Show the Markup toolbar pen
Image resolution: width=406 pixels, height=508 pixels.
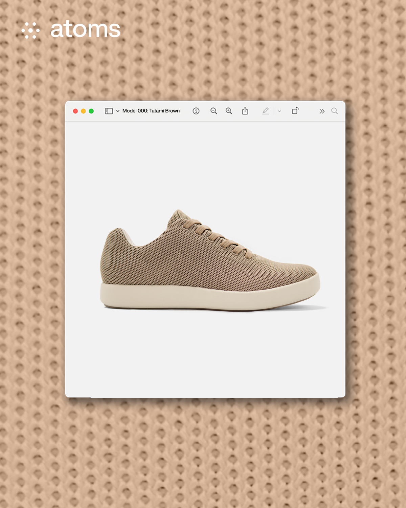coord(266,111)
